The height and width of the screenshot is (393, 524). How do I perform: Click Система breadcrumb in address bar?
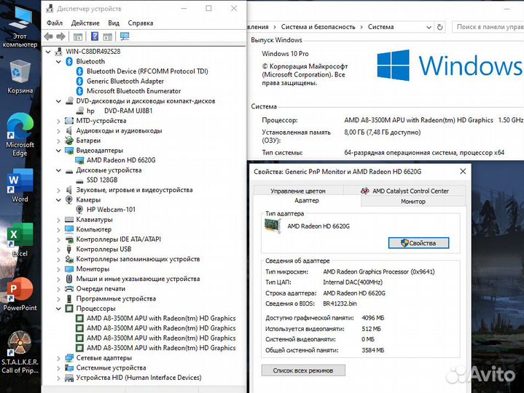point(380,27)
